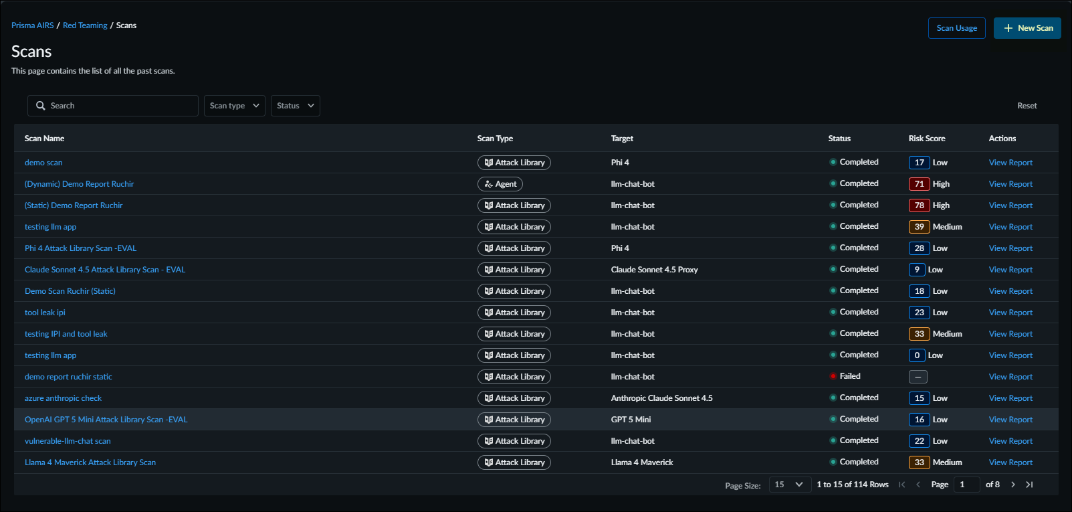Open the tool leak ipi scan
The image size is (1072, 512).
point(45,313)
